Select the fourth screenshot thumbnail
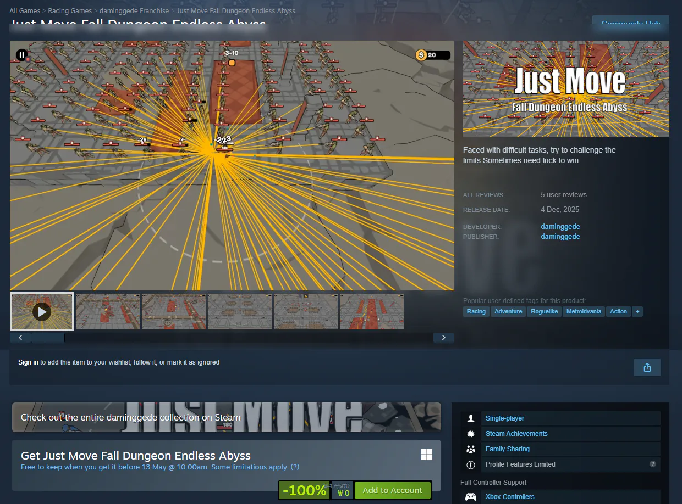682x504 pixels. (240, 312)
